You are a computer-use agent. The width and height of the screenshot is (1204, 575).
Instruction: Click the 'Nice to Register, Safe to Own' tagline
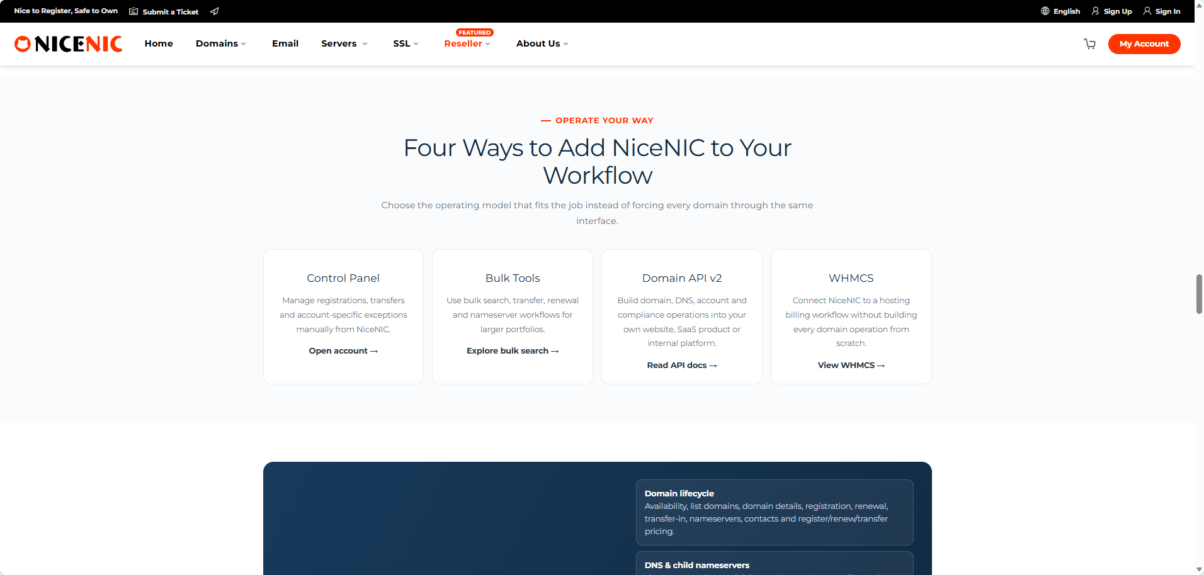point(65,11)
